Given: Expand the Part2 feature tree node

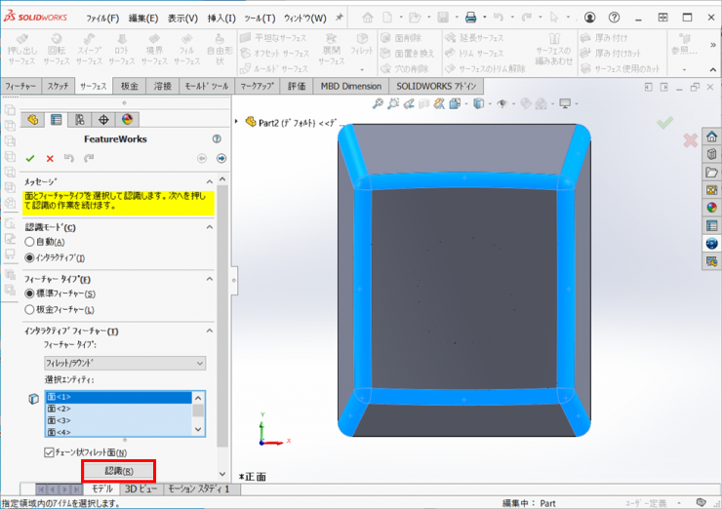Looking at the screenshot, I should click(x=238, y=122).
